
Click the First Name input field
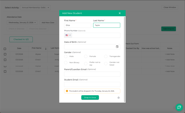[78, 25]
